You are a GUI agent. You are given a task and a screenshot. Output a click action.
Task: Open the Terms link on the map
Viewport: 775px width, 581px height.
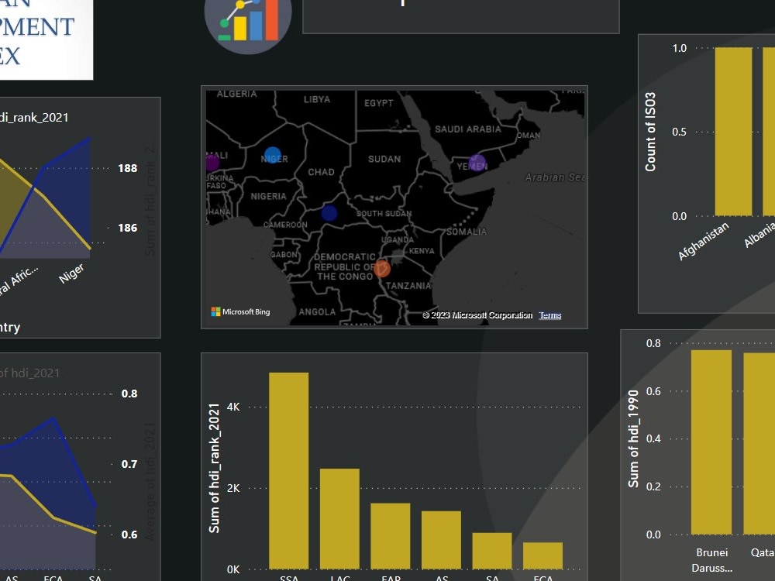[549, 315]
